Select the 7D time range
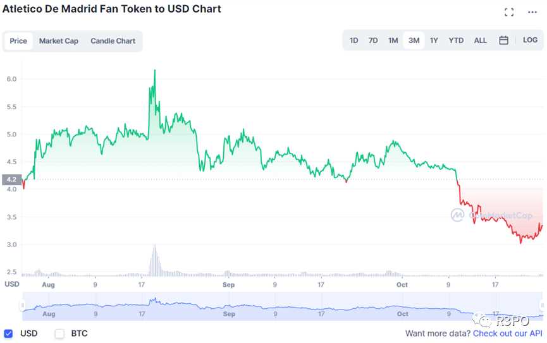 (x=373, y=40)
